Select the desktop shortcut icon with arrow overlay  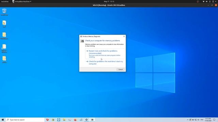pyautogui.click(x=4, y=48)
